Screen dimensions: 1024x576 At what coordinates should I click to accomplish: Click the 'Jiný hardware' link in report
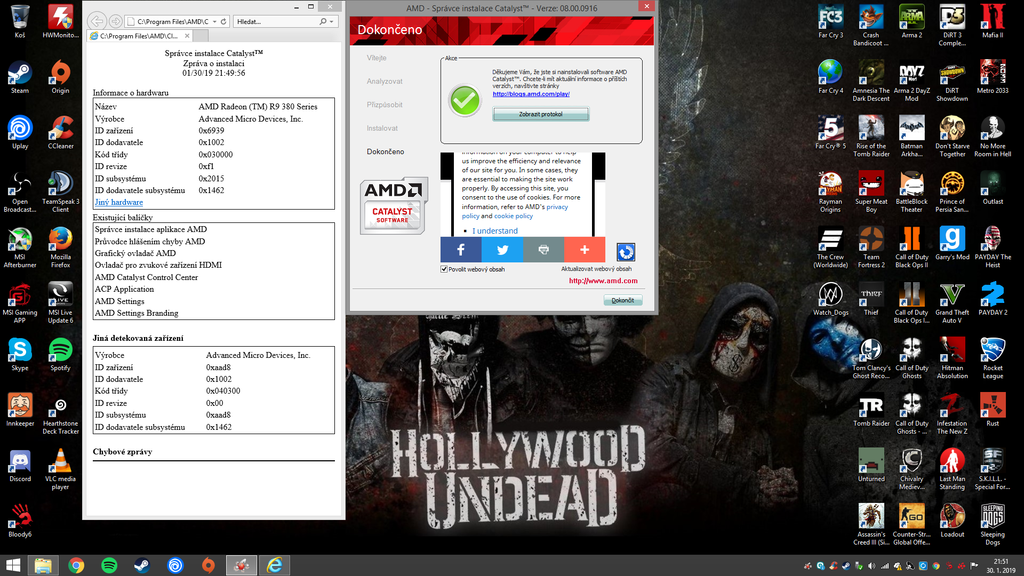tap(119, 202)
